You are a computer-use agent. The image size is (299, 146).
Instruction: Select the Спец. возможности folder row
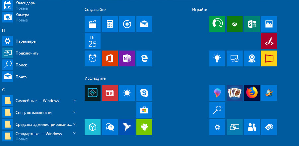pos(39,112)
